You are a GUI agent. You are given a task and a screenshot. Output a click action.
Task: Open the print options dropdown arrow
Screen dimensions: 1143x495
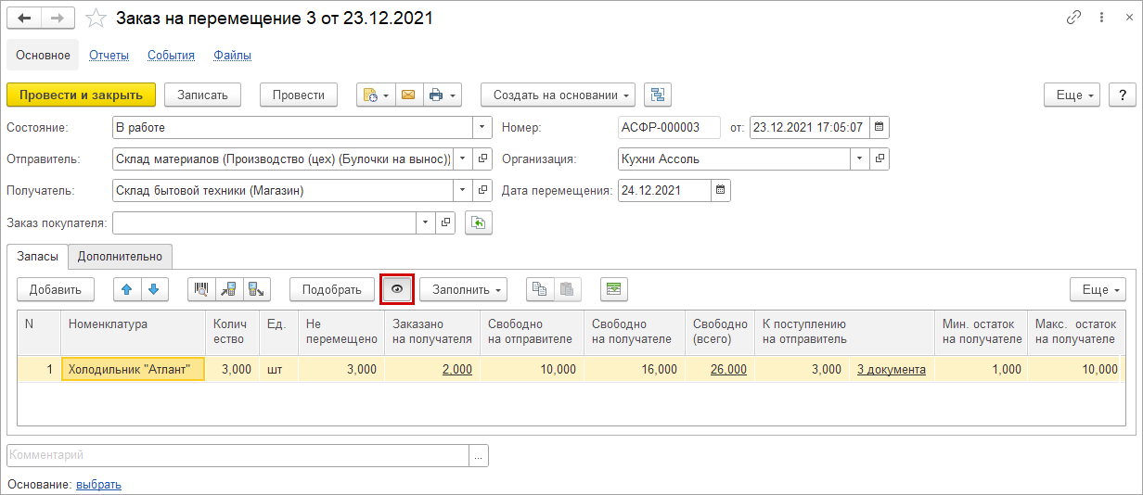pos(453,95)
